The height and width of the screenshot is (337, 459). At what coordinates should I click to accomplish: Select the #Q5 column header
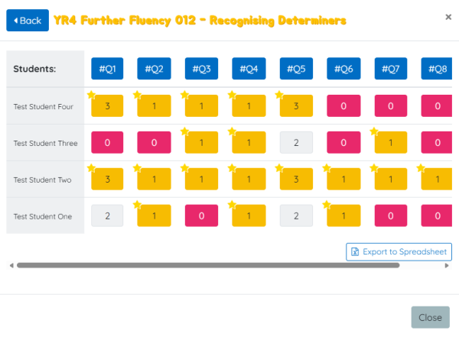295,69
